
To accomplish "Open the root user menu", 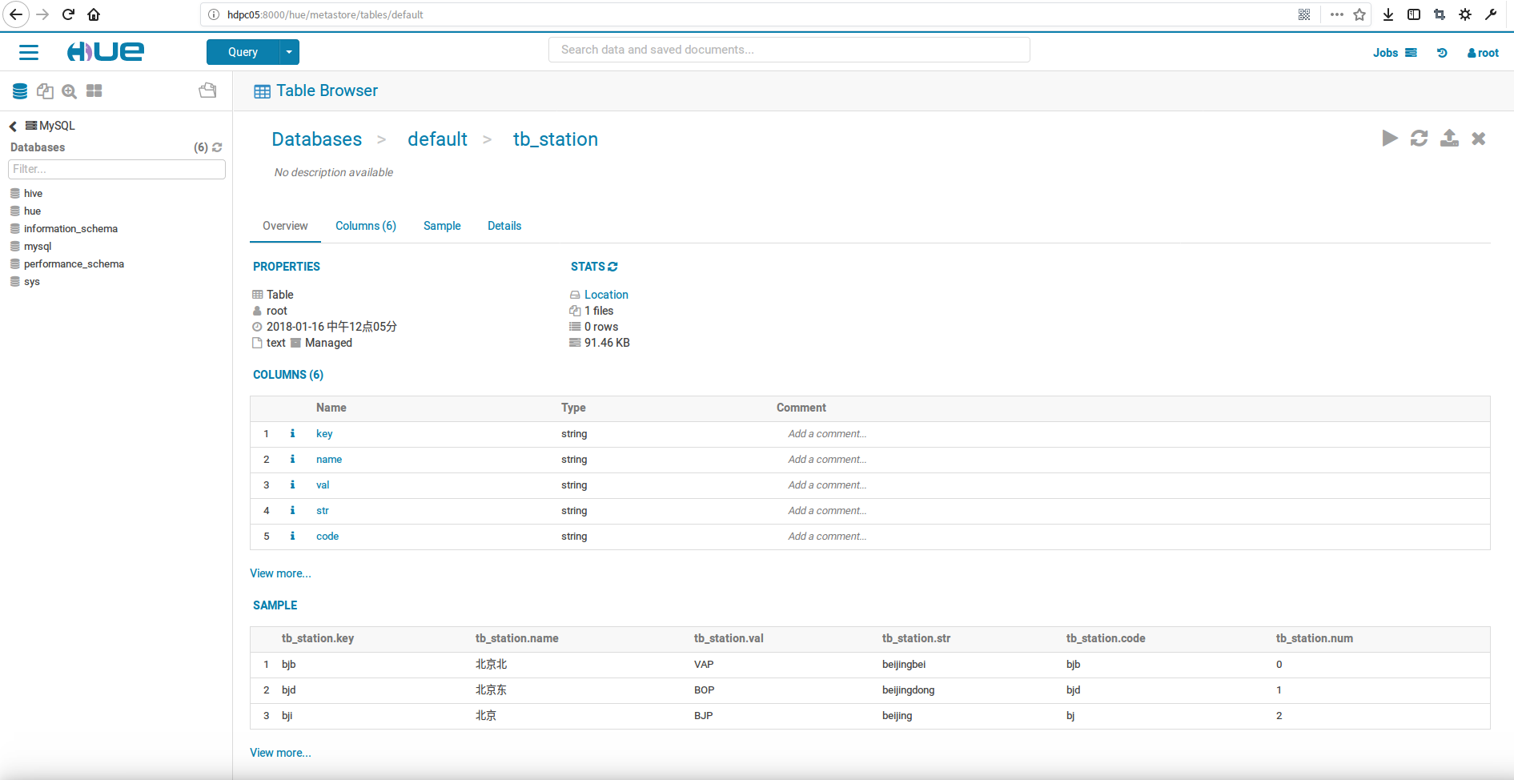I will click(1483, 53).
